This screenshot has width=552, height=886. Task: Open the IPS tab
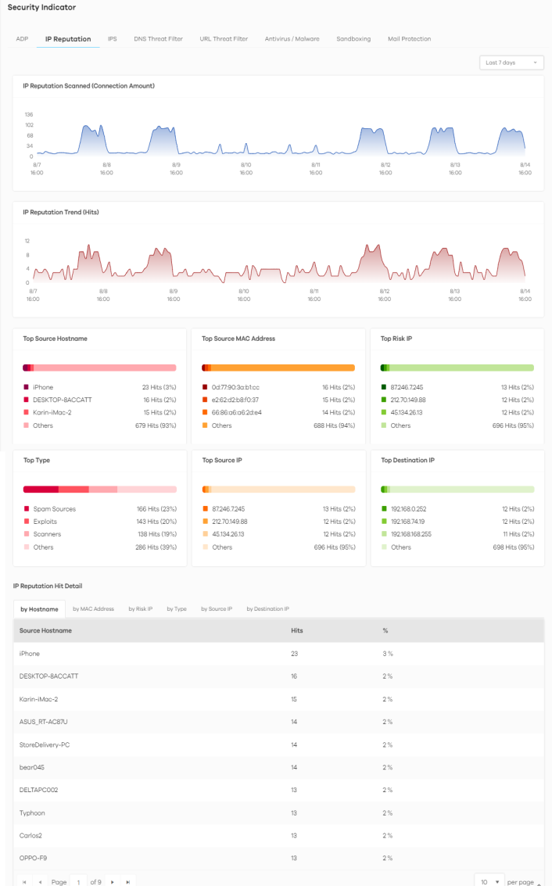[113, 38]
